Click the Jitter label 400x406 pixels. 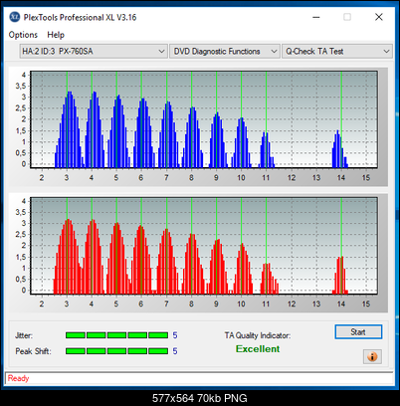point(24,335)
